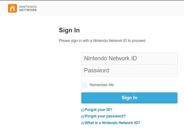The width and height of the screenshot is (184, 132).
Task: Click the "Remember Me" label text
Action: [101, 85]
